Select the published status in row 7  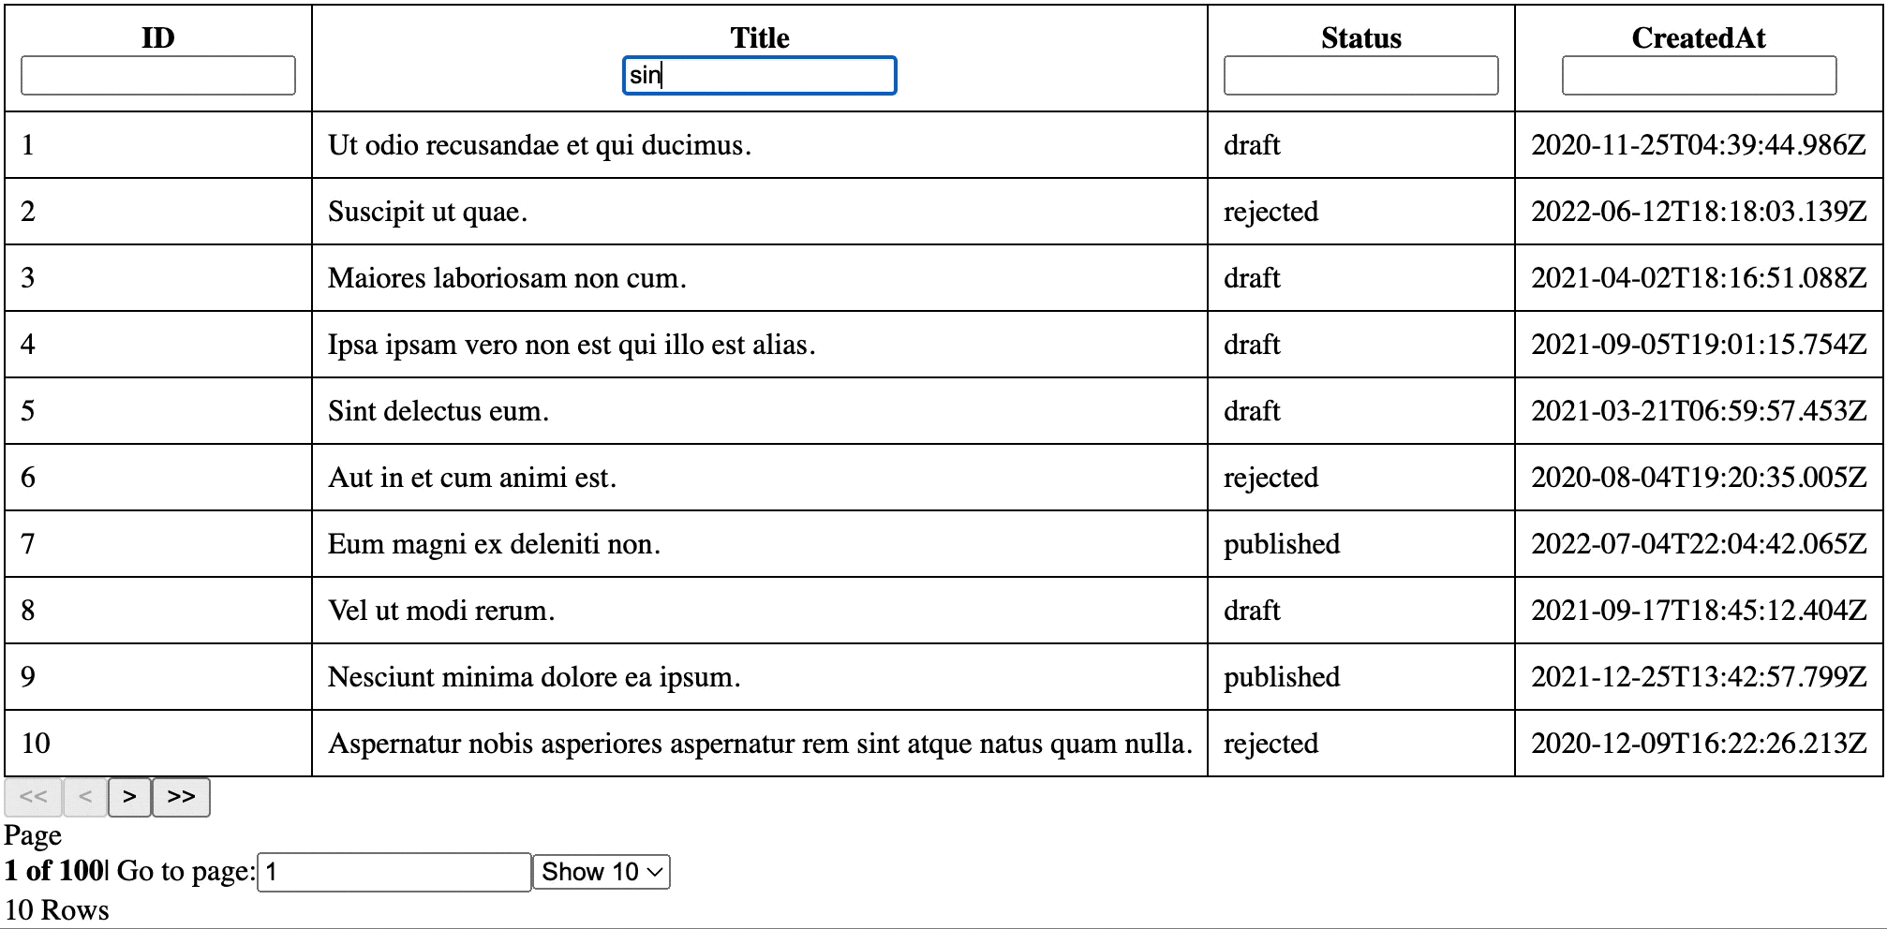click(1282, 544)
